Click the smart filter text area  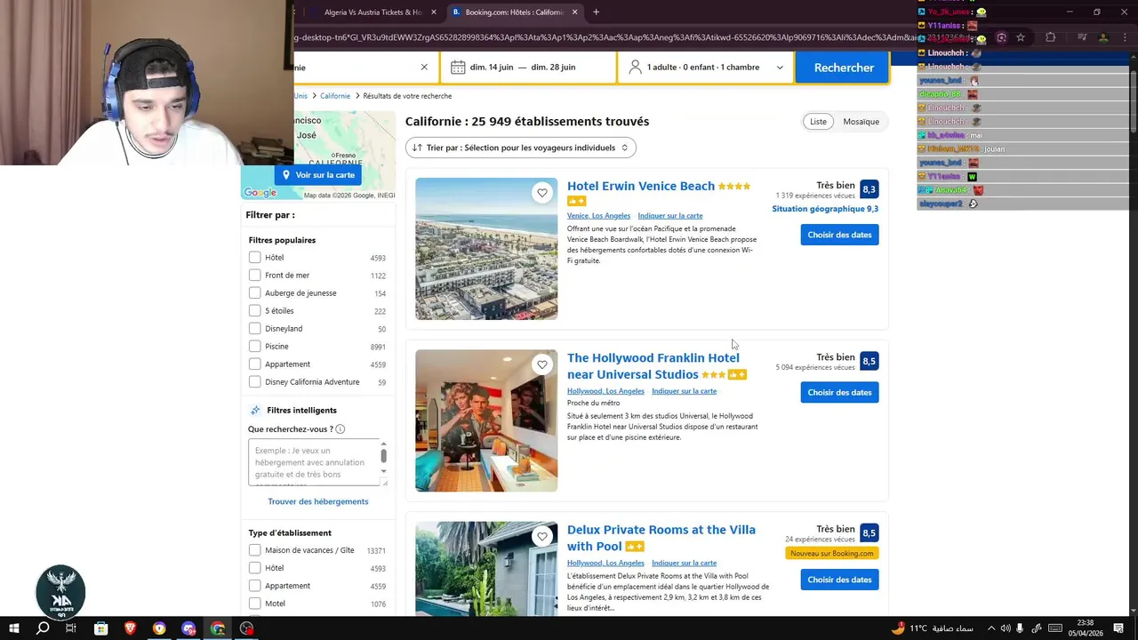point(315,462)
